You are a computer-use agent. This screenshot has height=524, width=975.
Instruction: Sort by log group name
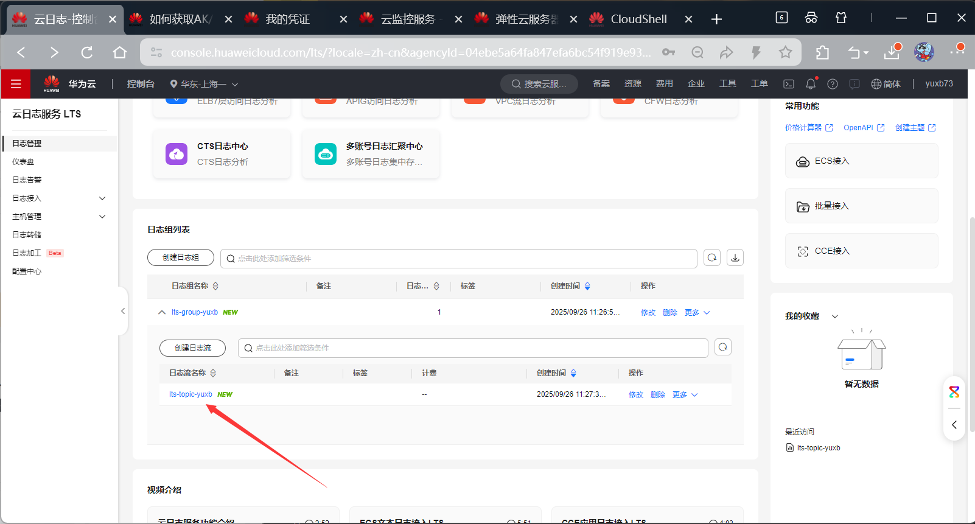[x=215, y=286]
